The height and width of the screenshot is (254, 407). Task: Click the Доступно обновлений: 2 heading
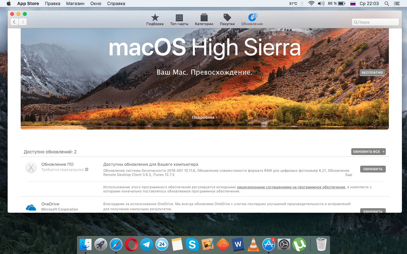pyautogui.click(x=50, y=152)
